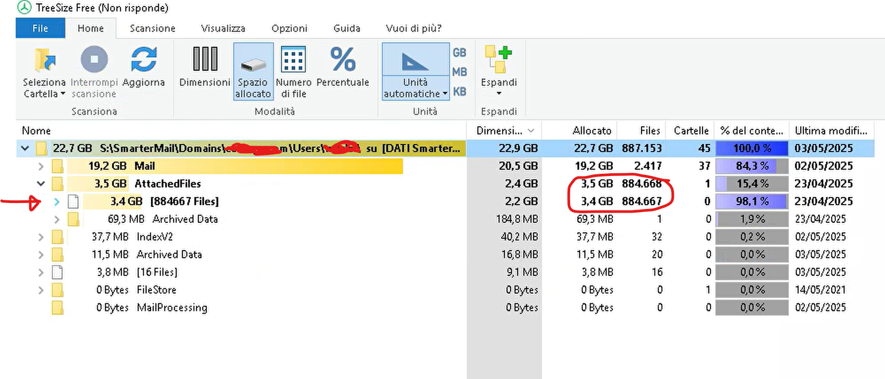Select the IndexV2 row name
The width and height of the screenshot is (885, 379).
(x=155, y=237)
